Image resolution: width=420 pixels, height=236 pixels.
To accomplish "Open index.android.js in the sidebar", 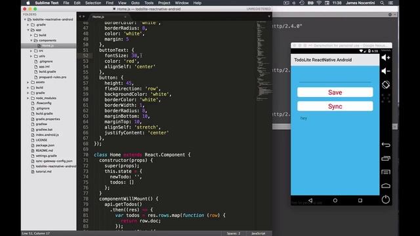I will point(47,135).
